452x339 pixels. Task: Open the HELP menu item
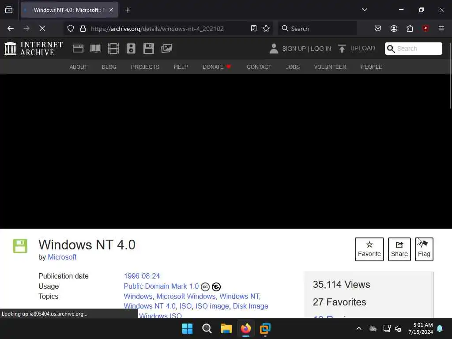181,67
